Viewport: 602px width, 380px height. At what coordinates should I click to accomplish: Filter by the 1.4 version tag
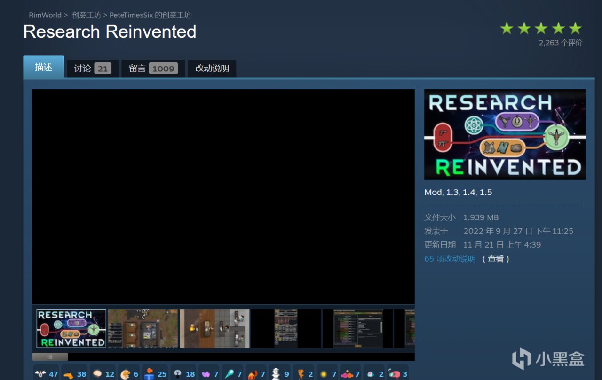(469, 192)
